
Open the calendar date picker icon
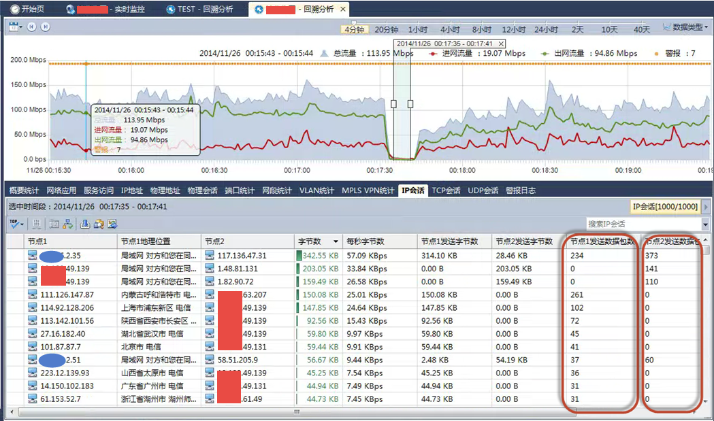13,27
